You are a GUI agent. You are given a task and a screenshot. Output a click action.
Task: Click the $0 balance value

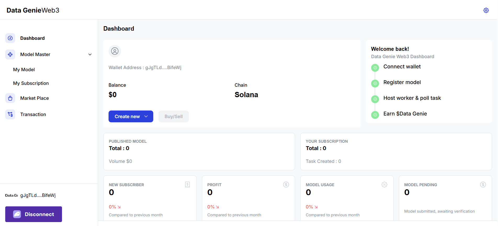tap(112, 95)
